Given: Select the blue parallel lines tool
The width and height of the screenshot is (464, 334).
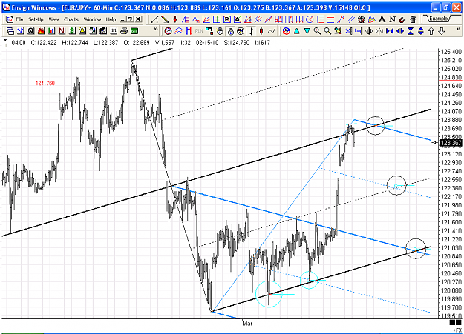Looking at the screenshot, I should pos(351,19).
